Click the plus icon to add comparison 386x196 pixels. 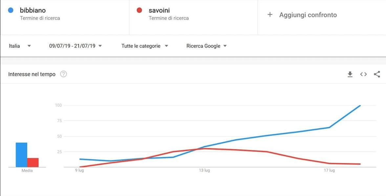pos(270,14)
